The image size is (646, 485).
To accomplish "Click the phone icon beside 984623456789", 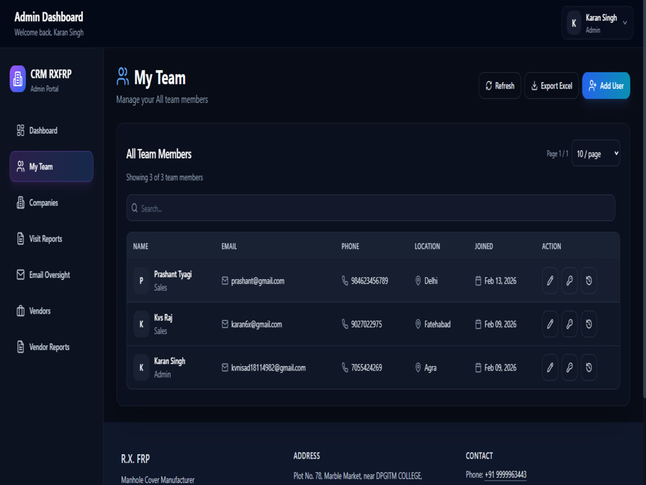I will [345, 281].
